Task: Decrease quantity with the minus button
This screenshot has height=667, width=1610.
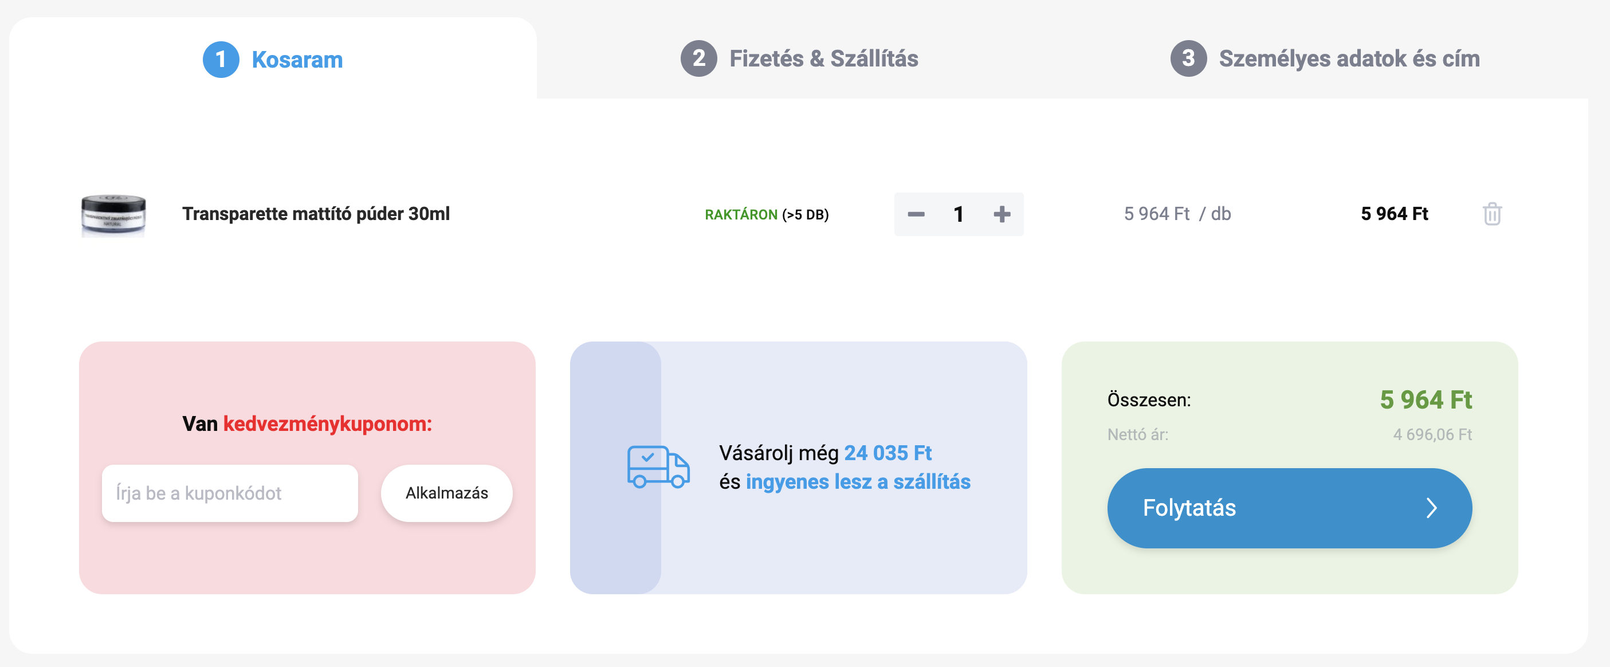Action: click(916, 214)
